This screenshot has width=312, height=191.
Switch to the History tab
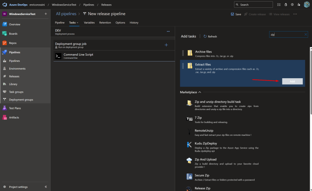[x=134, y=23]
